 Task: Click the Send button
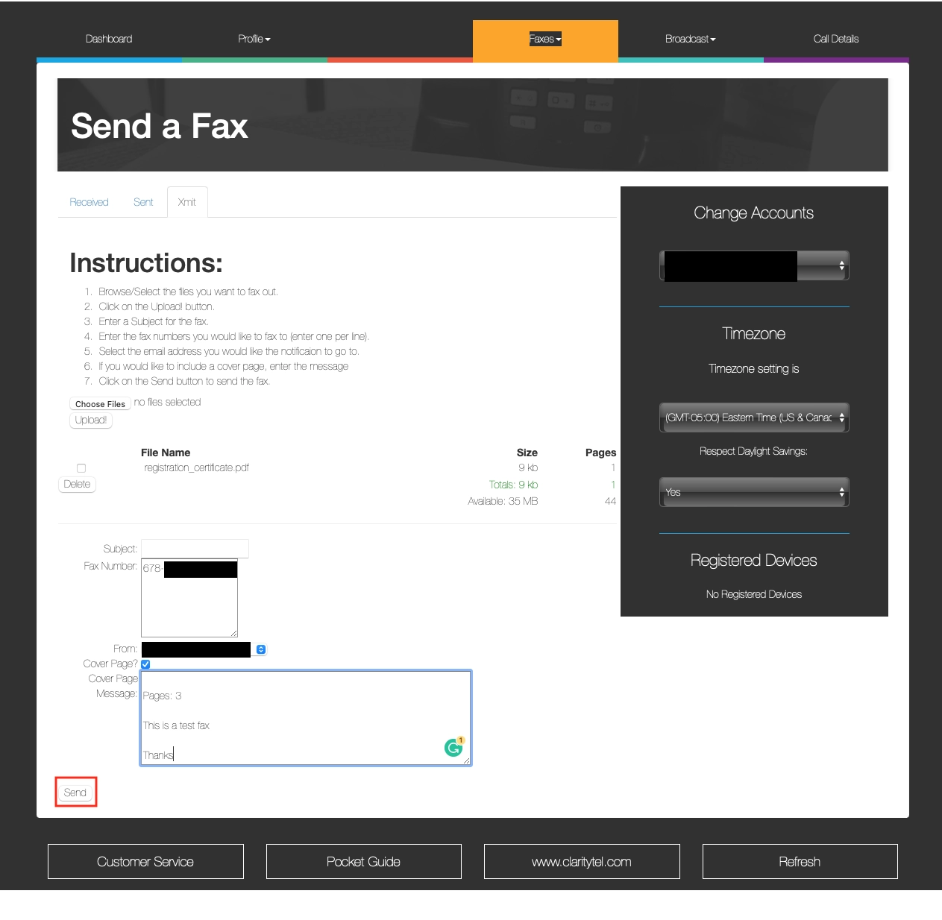tap(75, 793)
